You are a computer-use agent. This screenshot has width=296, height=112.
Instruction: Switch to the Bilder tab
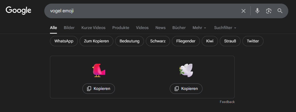[69, 28]
